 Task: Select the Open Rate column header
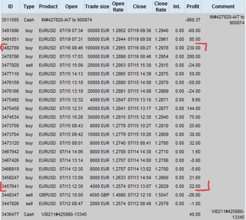point(118,6)
